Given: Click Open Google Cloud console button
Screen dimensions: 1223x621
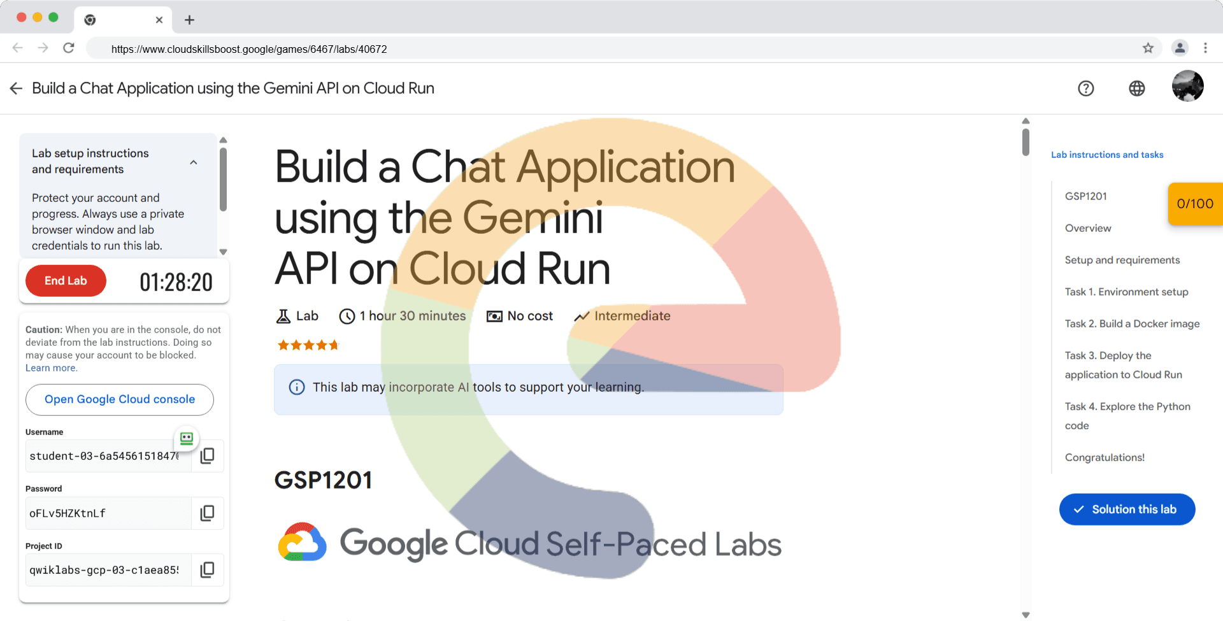Looking at the screenshot, I should click(x=120, y=399).
